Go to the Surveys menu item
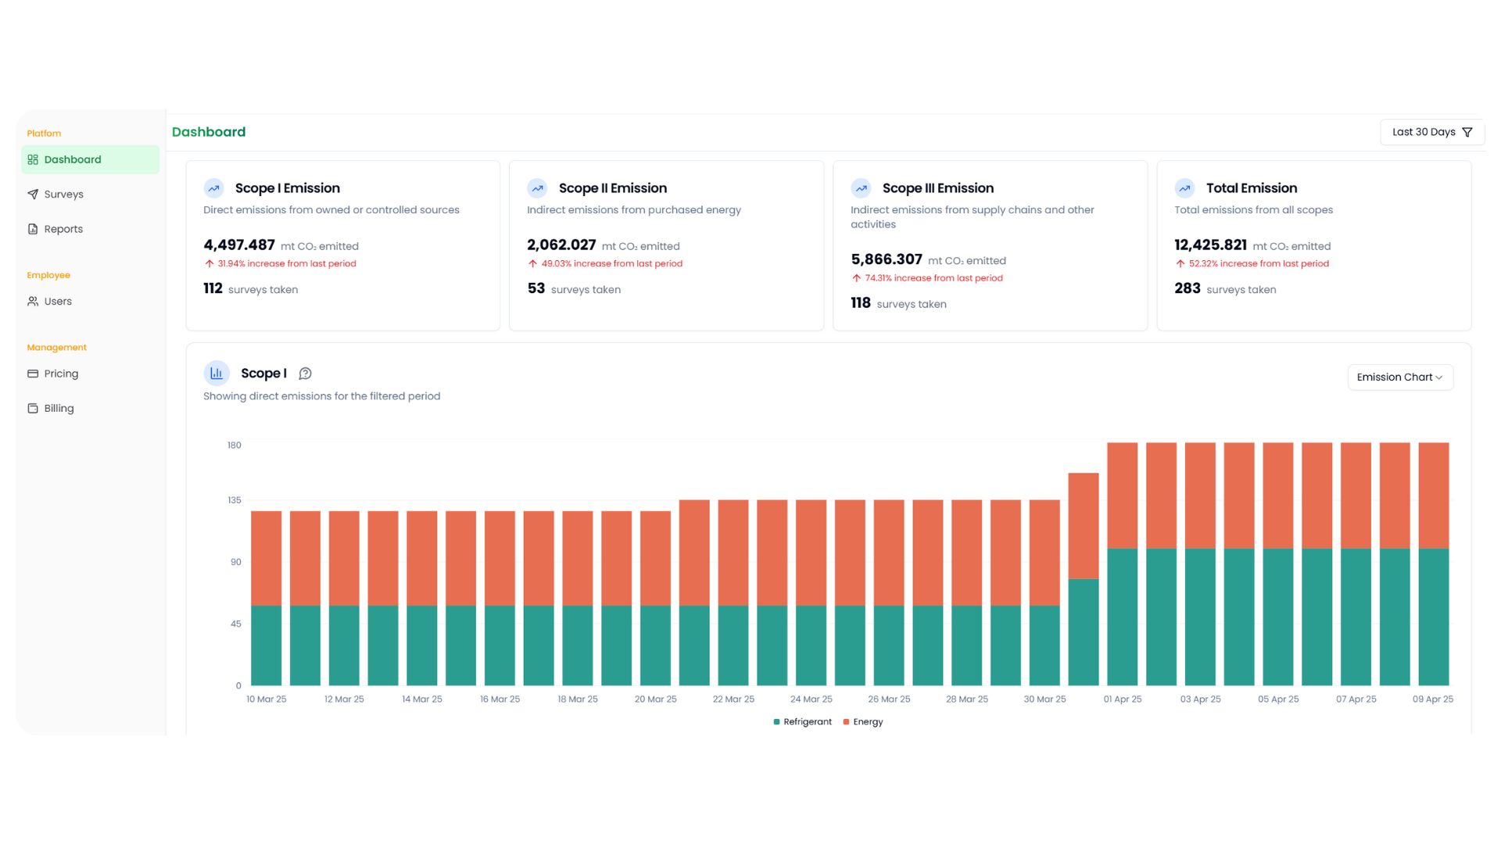 coord(63,195)
